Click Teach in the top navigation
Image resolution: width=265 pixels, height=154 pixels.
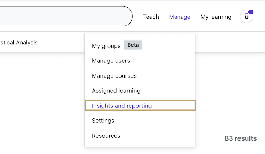tap(151, 17)
